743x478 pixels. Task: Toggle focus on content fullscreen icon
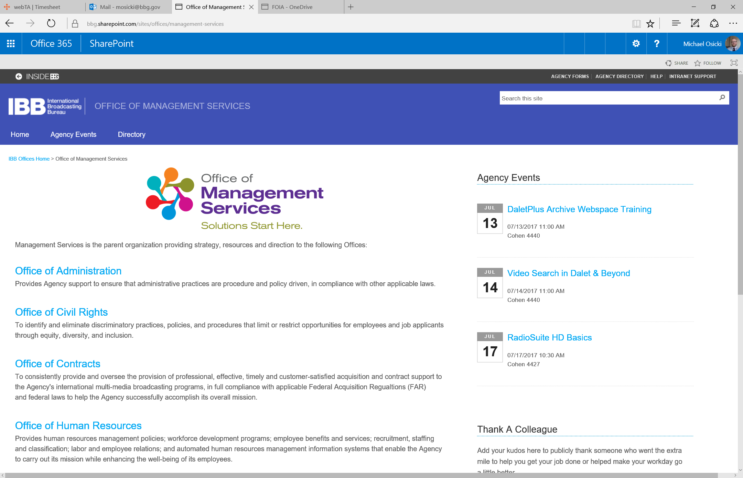734,63
